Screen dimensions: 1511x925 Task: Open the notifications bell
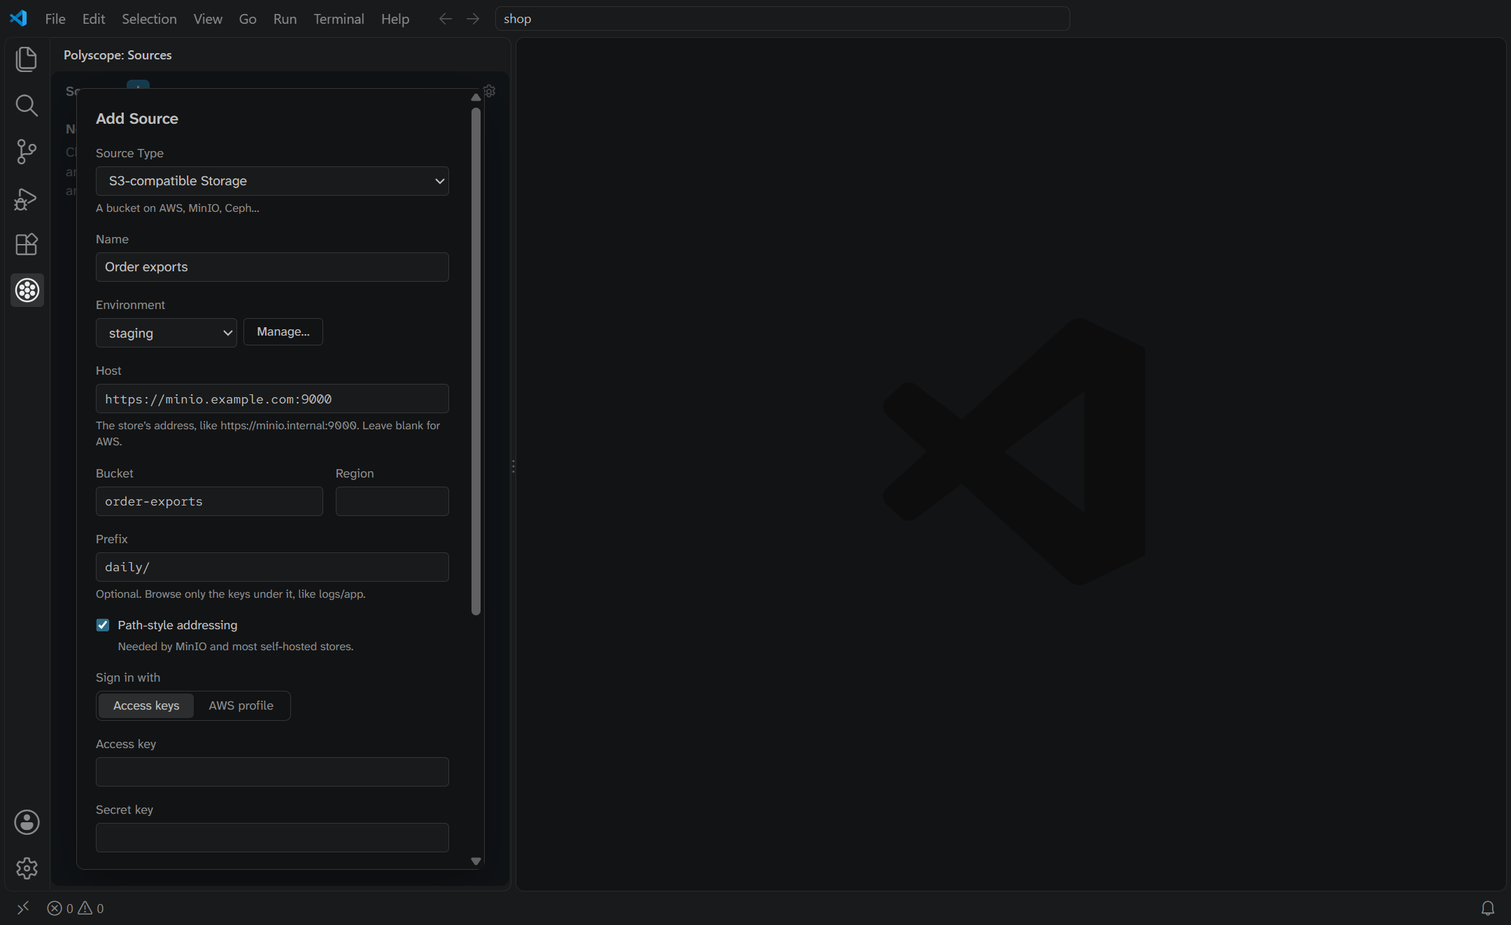pos(1488,908)
